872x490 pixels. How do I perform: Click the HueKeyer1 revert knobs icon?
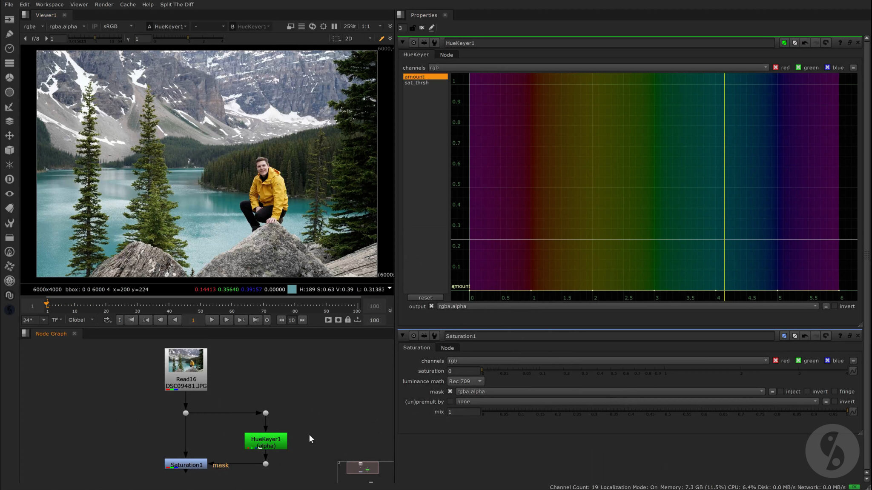(826, 43)
